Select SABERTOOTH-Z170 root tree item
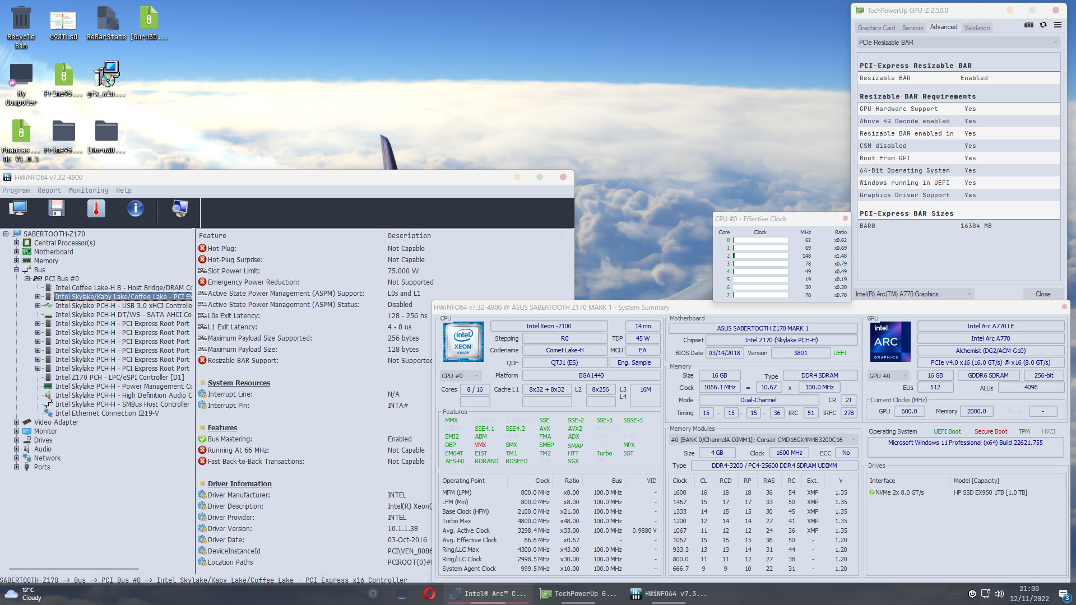Viewport: 1076px width, 605px height. click(54, 234)
